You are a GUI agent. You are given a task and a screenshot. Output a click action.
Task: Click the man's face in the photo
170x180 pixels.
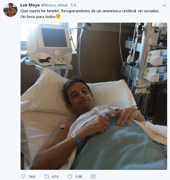(x=80, y=96)
